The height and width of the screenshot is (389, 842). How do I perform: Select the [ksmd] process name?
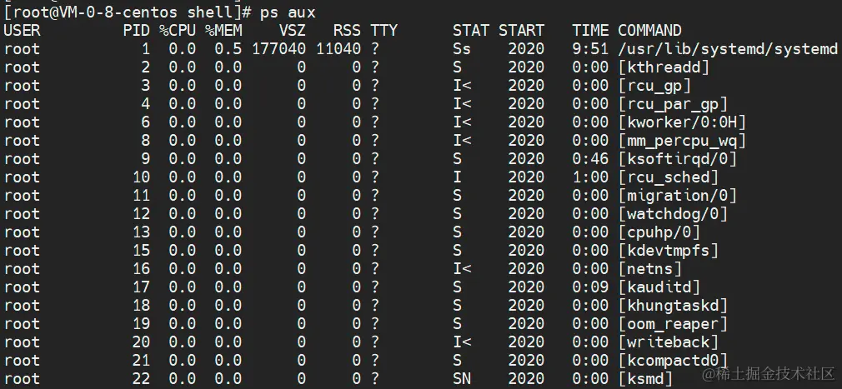tap(645, 378)
